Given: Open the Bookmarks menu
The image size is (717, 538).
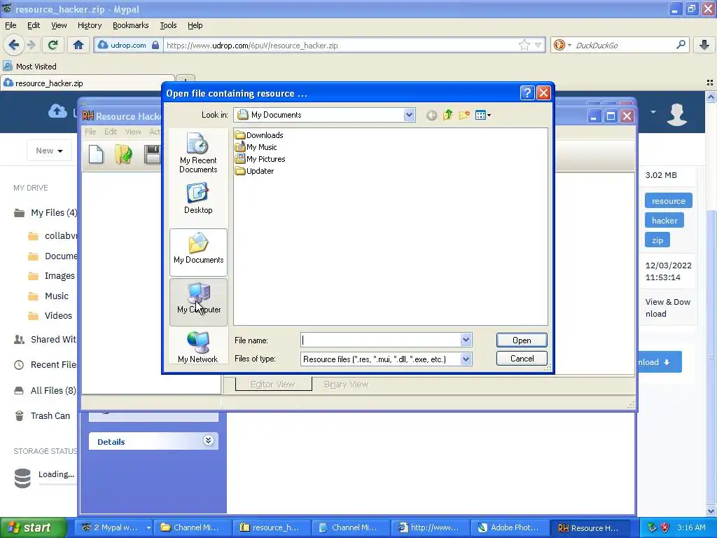Looking at the screenshot, I should 131,25.
